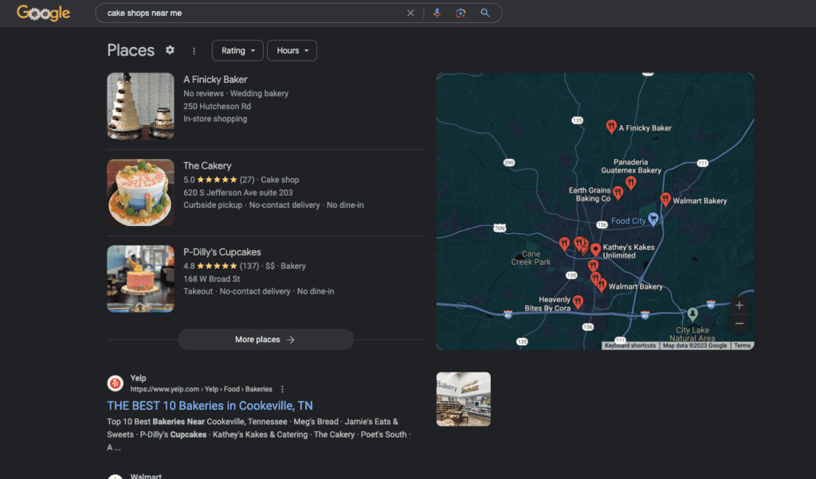The height and width of the screenshot is (479, 816).
Task: Open P-Dilly's Cupcakes listing title
Action: [x=222, y=252]
